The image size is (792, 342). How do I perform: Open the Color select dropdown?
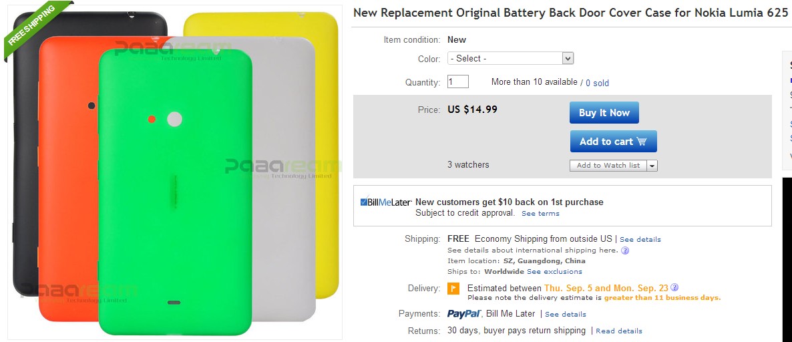(x=510, y=59)
